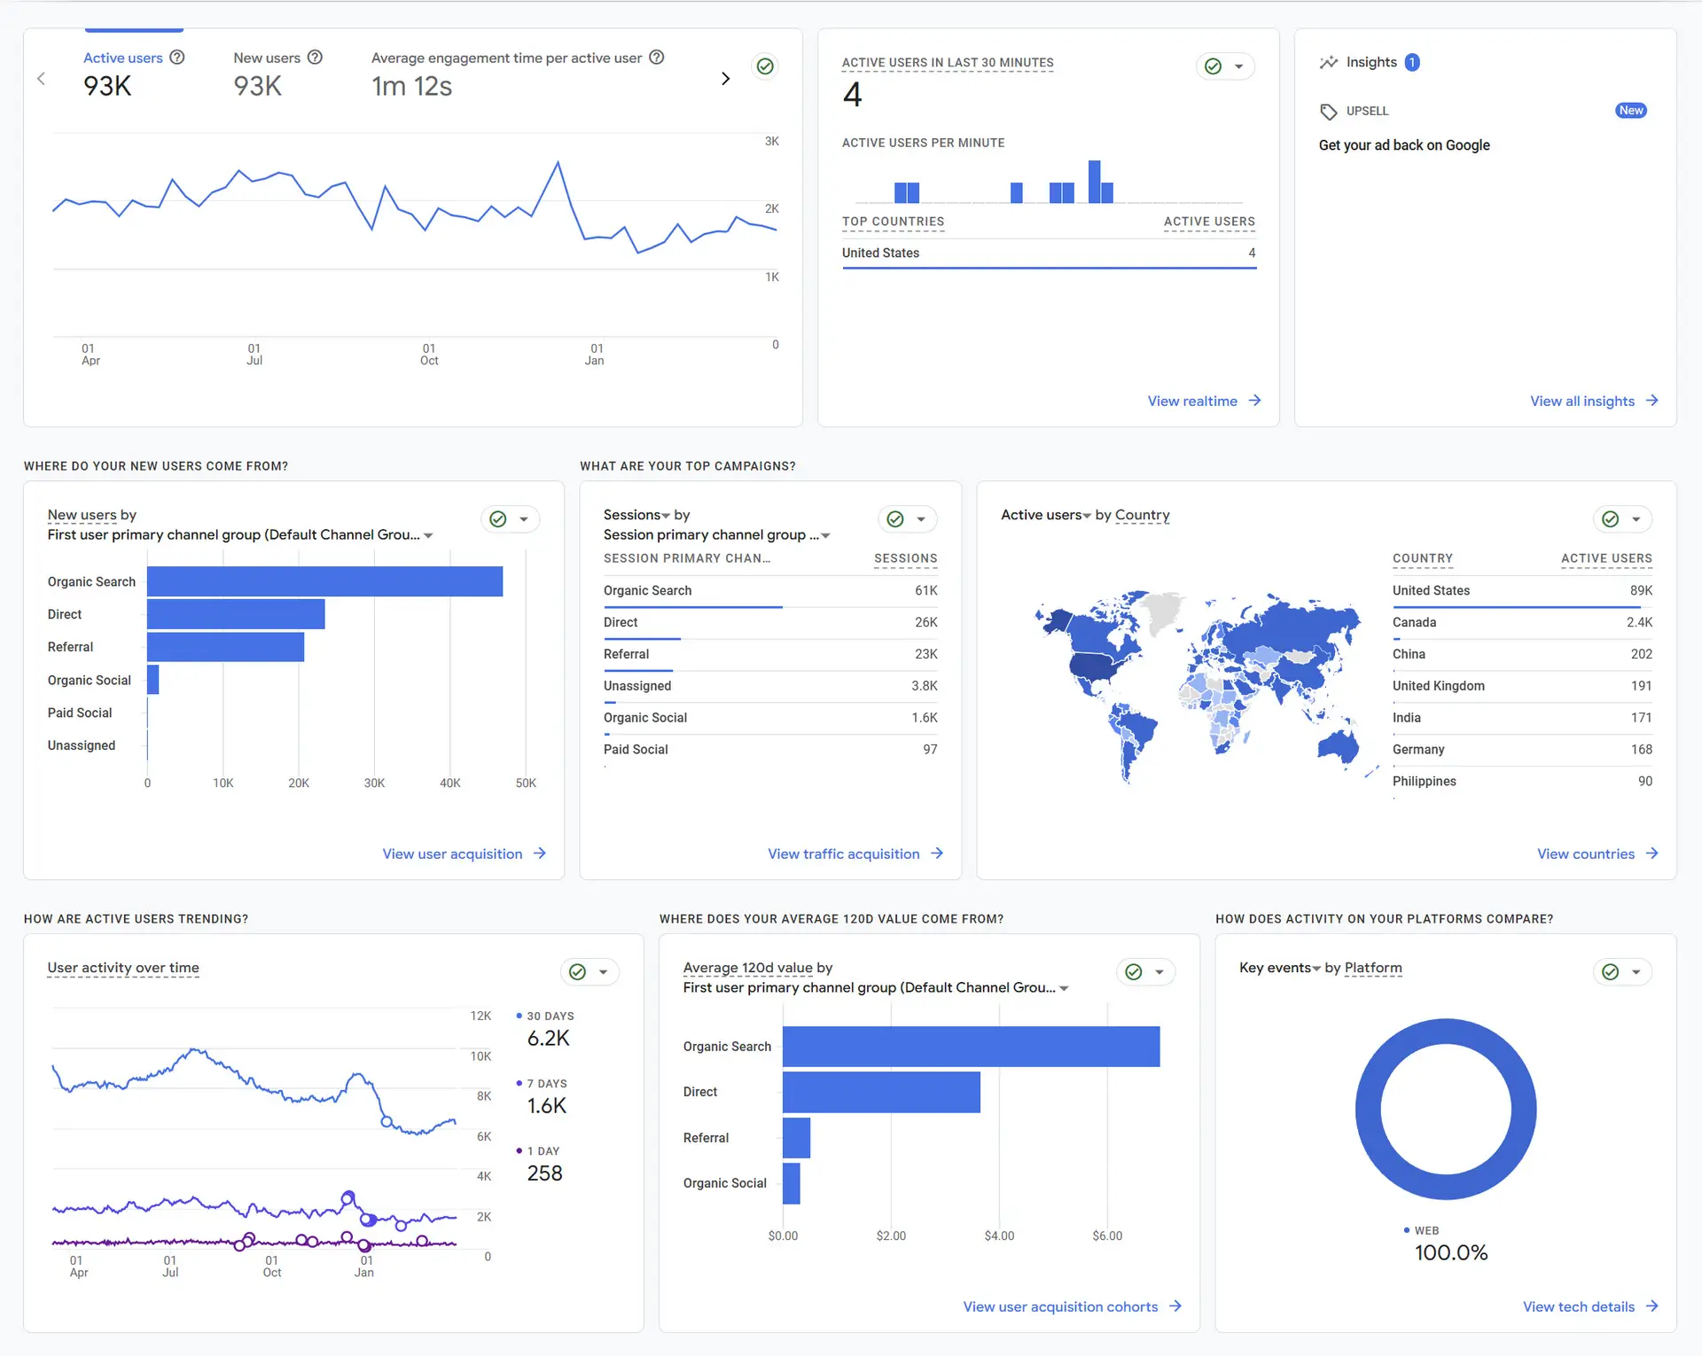1702x1356 pixels.
Task: Change the Country dimension on Active users card
Action: pyautogui.click(x=1142, y=515)
